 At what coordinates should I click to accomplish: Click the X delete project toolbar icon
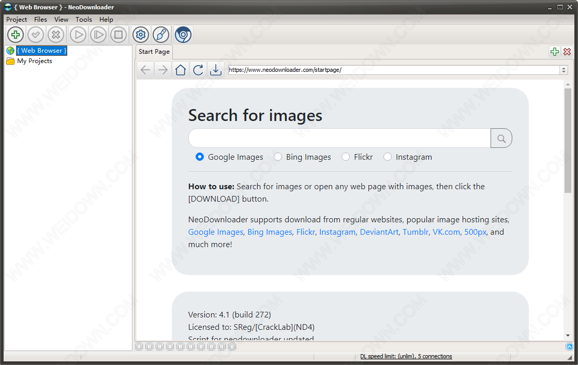(x=56, y=35)
